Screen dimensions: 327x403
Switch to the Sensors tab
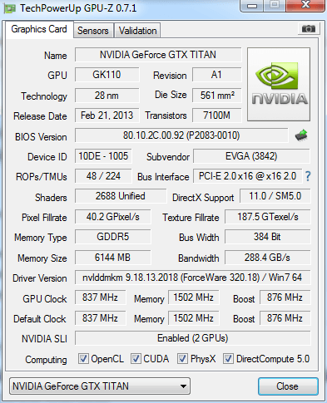93,31
